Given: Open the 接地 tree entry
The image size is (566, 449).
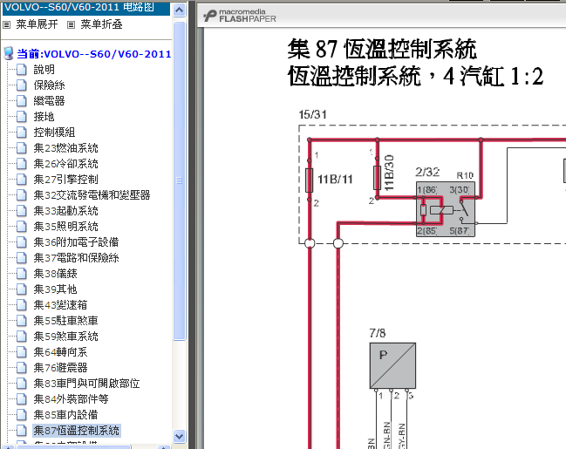Looking at the screenshot, I should click(44, 117).
